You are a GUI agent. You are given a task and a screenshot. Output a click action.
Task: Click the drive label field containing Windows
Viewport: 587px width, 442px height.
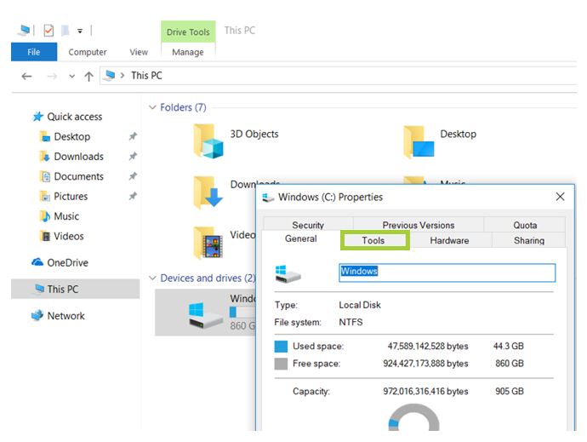[447, 273]
